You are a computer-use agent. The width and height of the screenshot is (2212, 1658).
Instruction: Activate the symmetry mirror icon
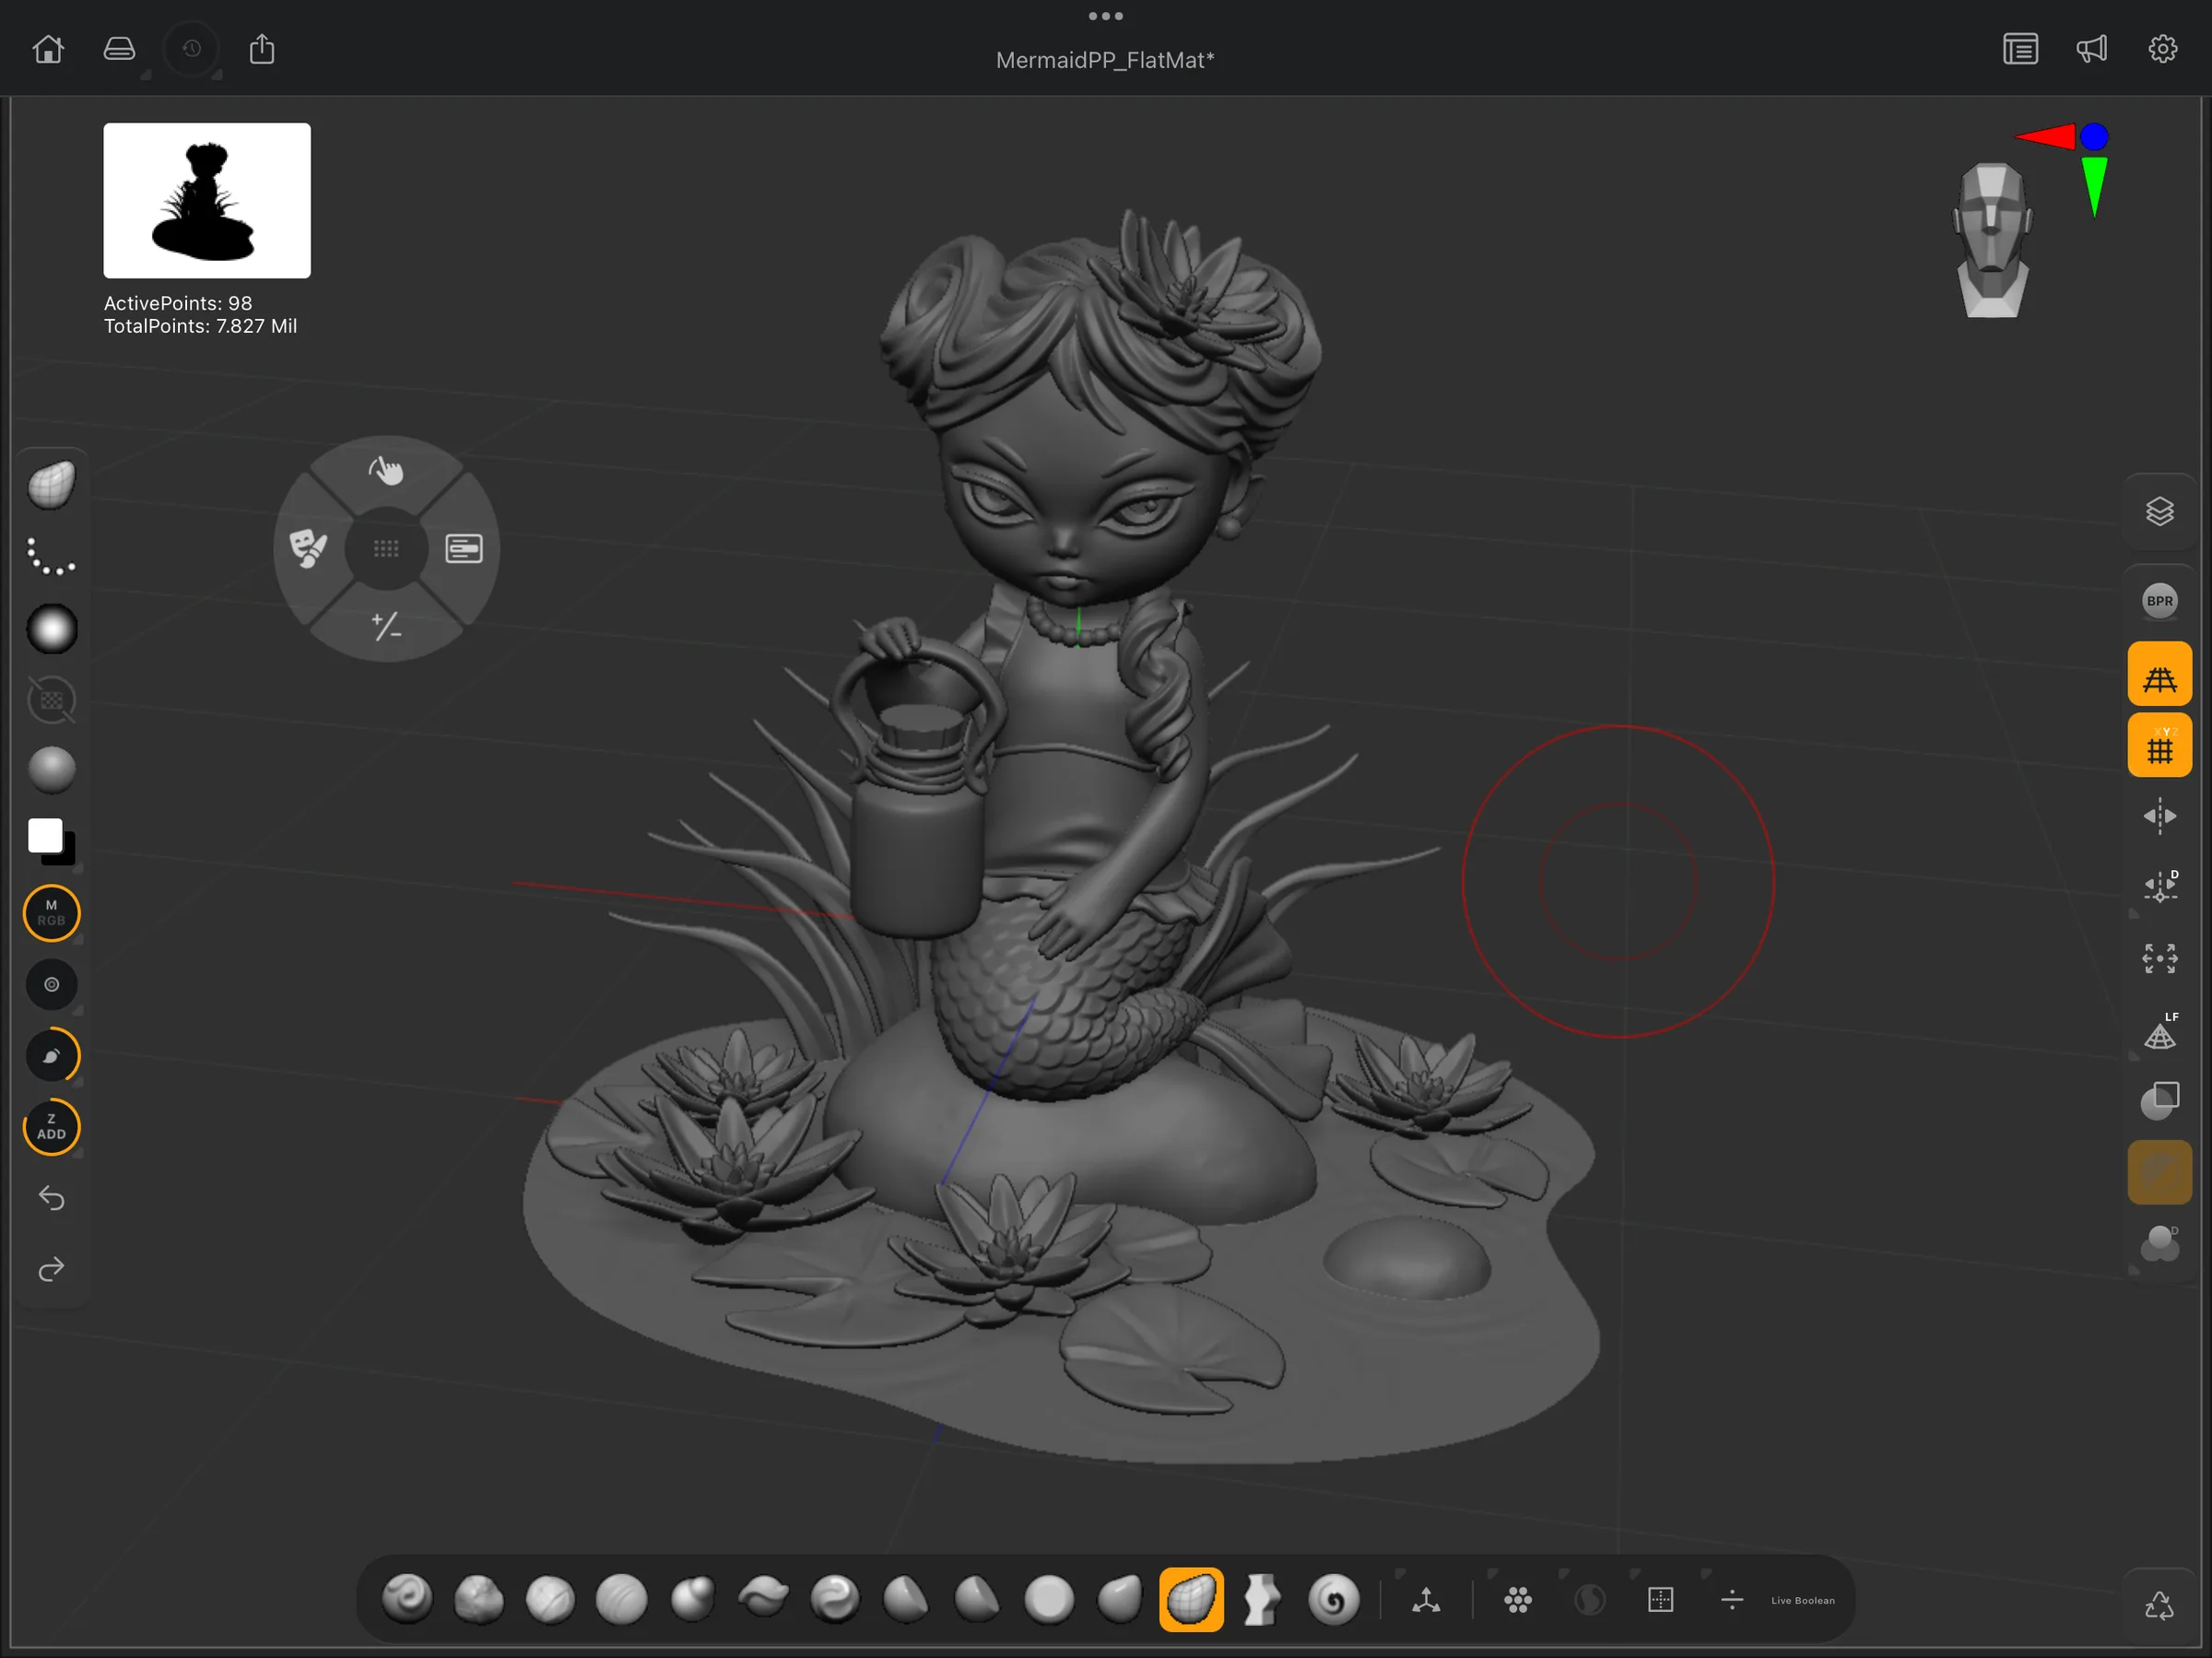click(x=2160, y=815)
